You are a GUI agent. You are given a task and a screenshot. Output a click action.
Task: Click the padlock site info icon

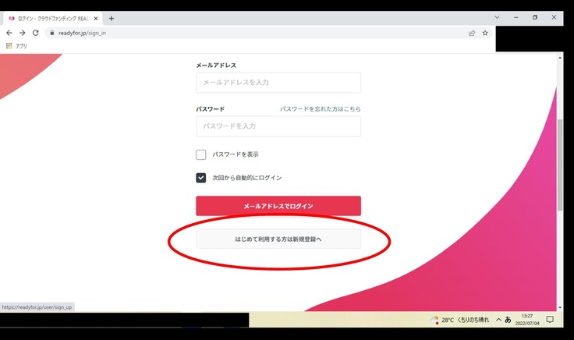51,33
